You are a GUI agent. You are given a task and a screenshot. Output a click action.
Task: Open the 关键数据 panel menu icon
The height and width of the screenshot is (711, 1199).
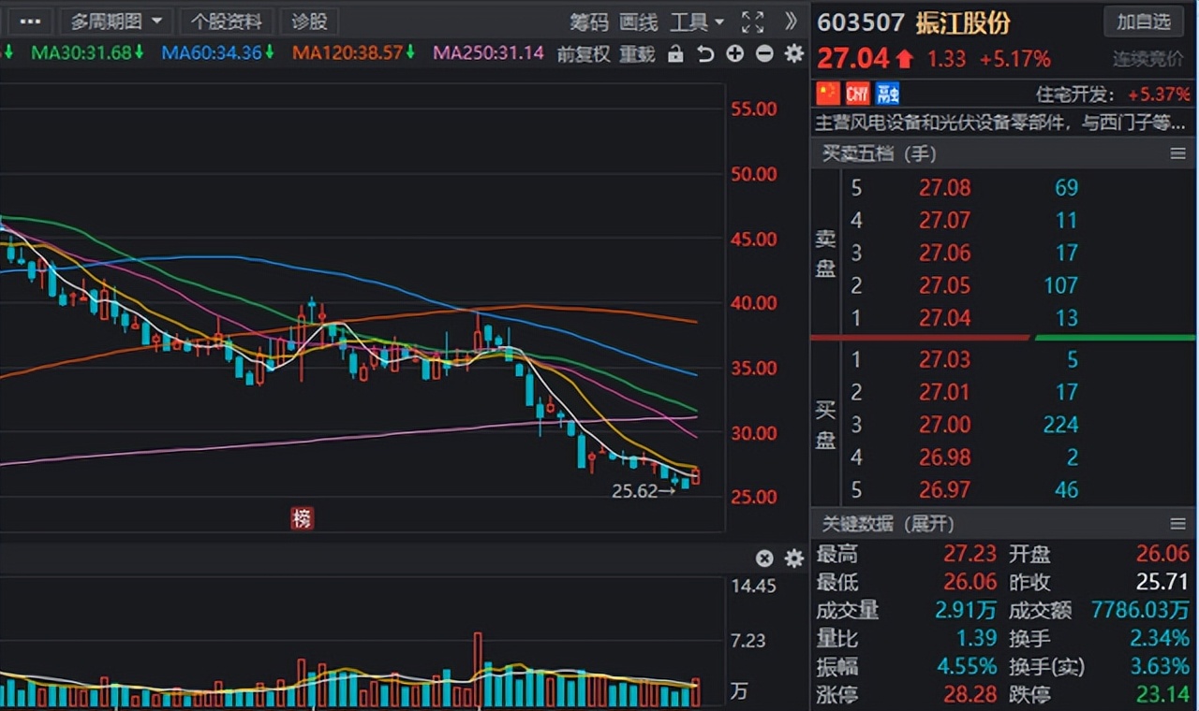click(1178, 524)
